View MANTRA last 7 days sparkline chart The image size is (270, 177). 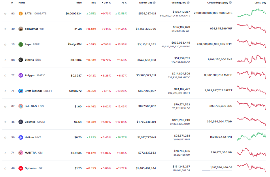point(251,152)
